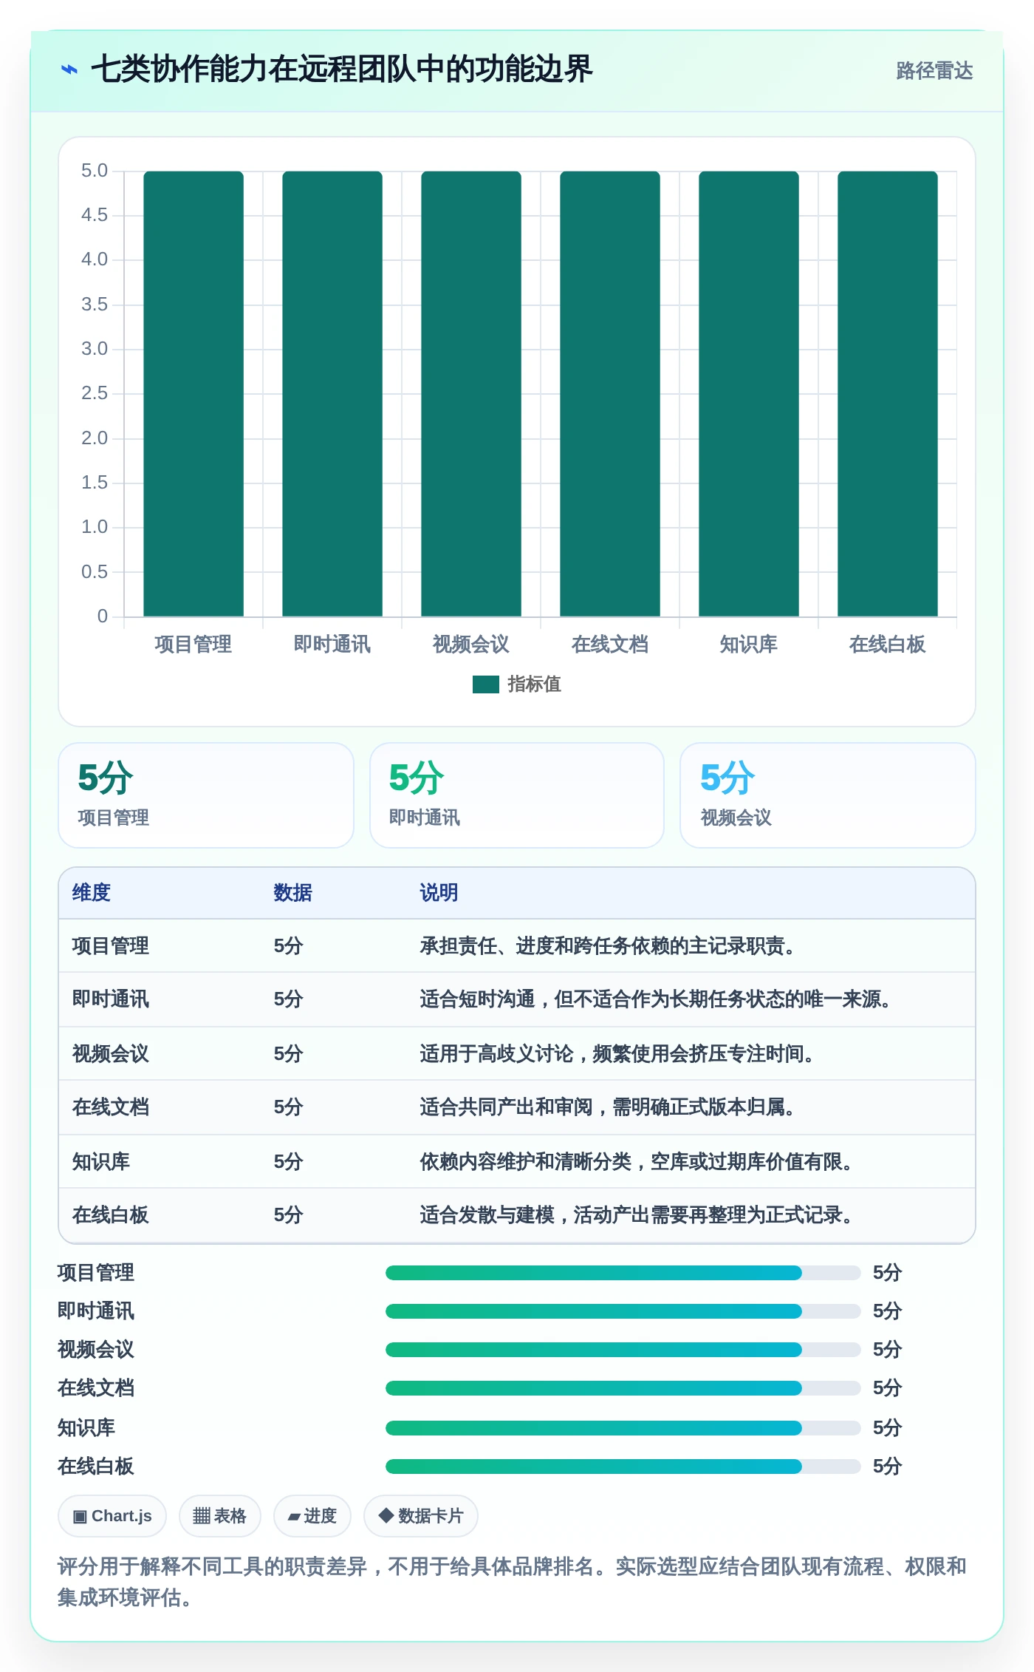Open the 即时通讯 5分 data card

tap(517, 795)
